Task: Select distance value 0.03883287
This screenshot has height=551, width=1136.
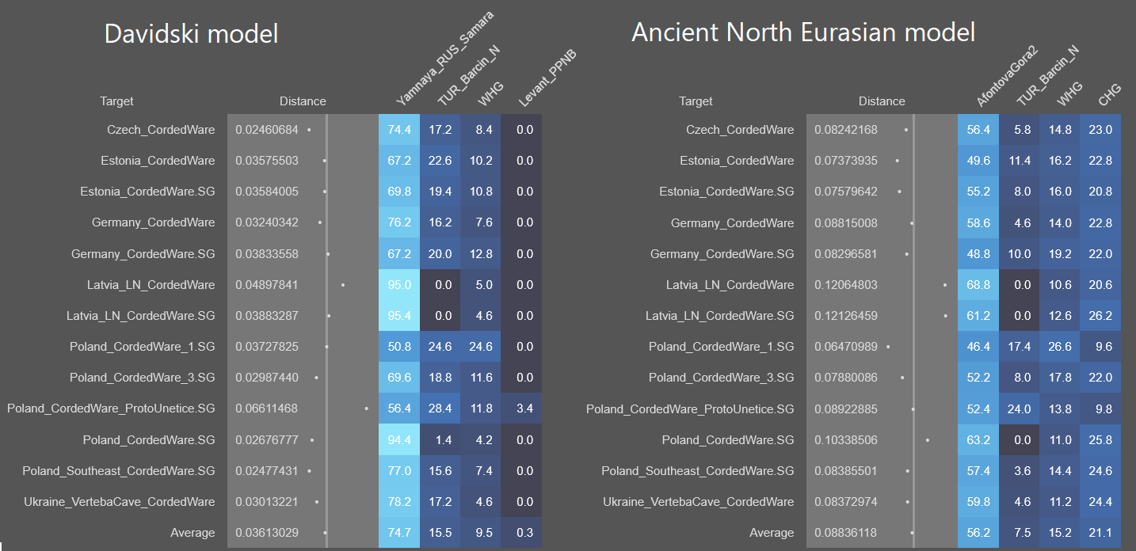Action: coord(267,316)
